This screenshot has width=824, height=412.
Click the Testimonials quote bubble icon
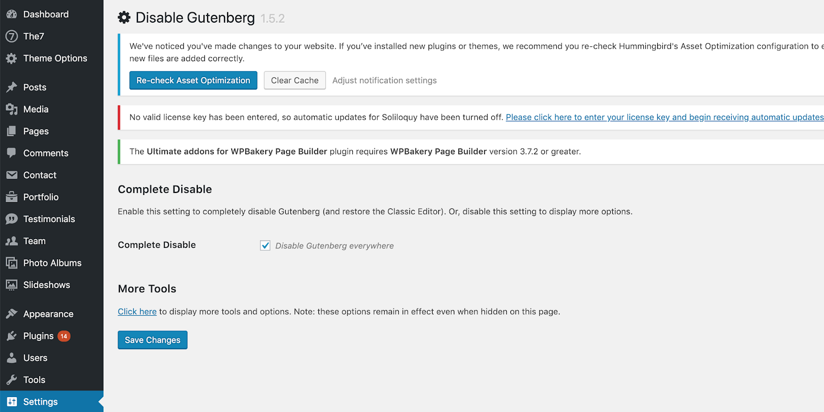pos(11,219)
